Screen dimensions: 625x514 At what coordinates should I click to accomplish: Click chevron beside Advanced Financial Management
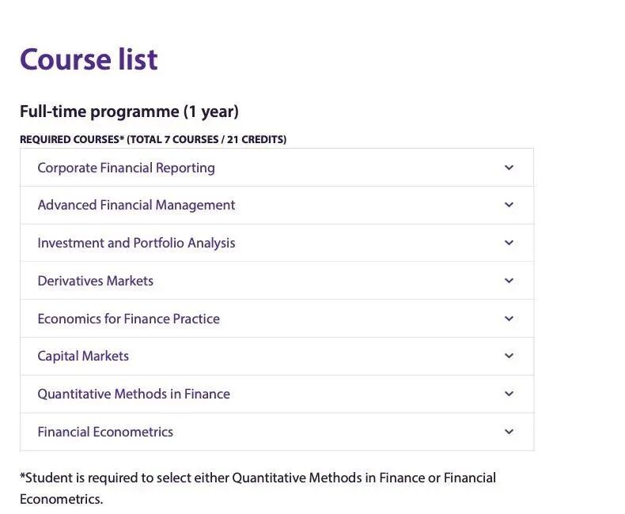pyautogui.click(x=509, y=205)
